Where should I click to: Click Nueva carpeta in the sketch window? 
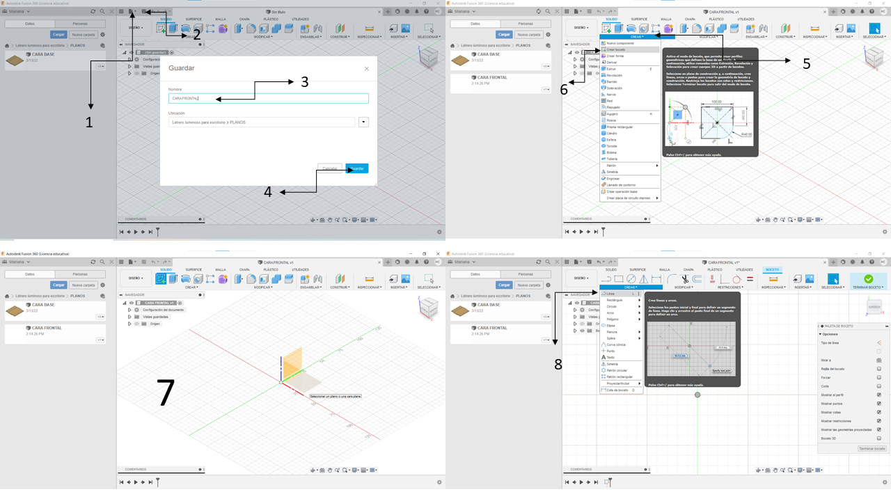(x=529, y=285)
